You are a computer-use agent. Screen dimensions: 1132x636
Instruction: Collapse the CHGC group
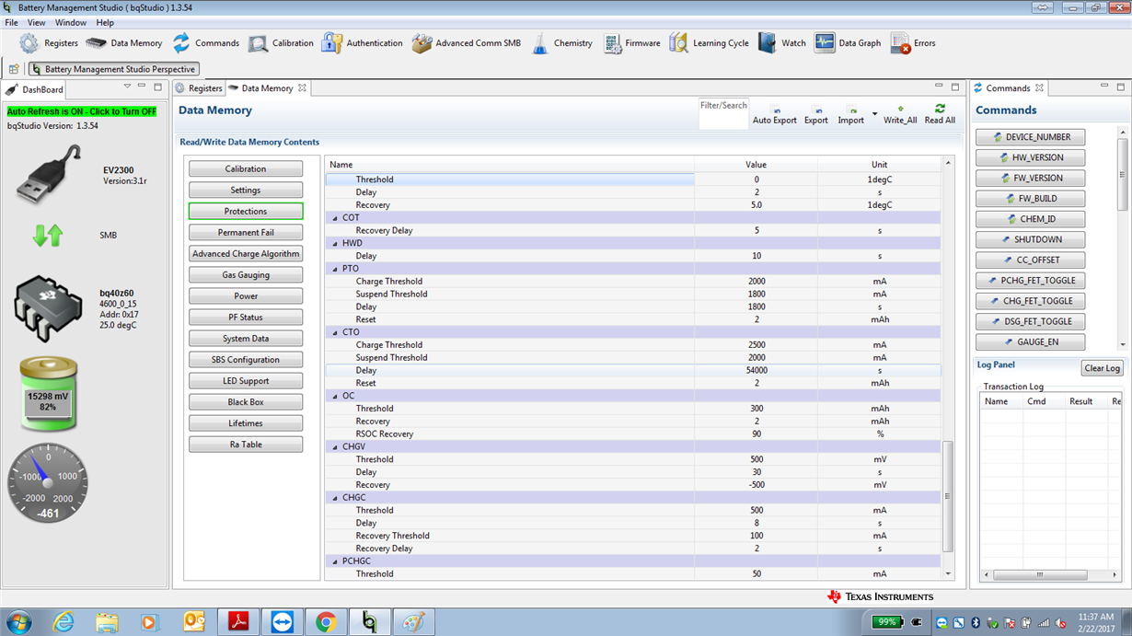(x=335, y=498)
